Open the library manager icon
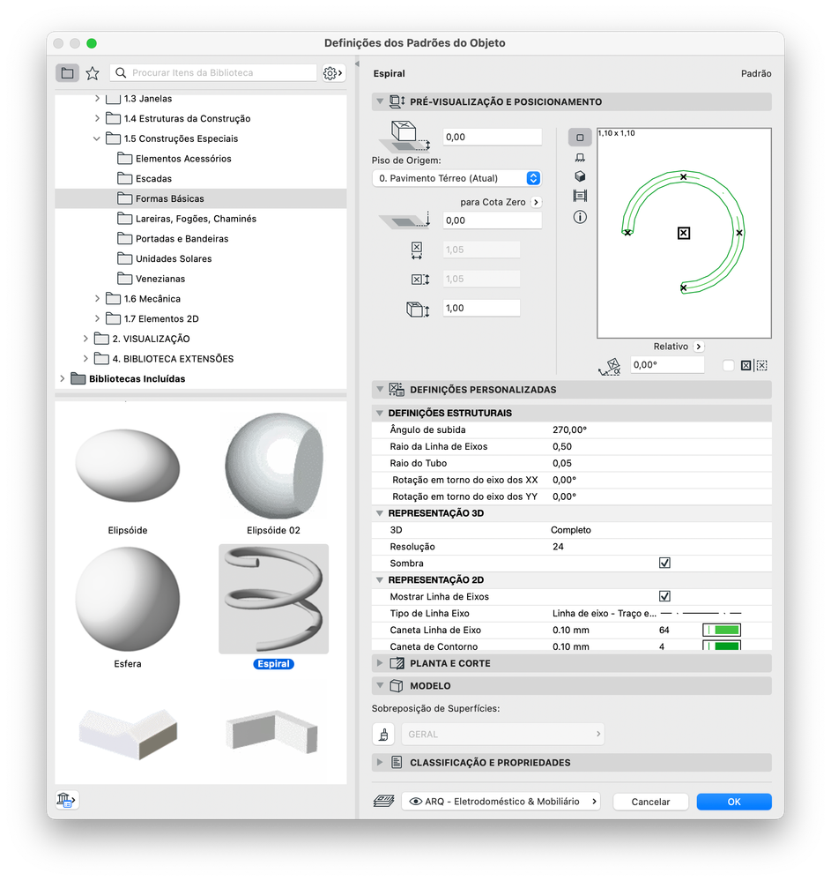Image resolution: width=831 pixels, height=881 pixels. (x=67, y=800)
